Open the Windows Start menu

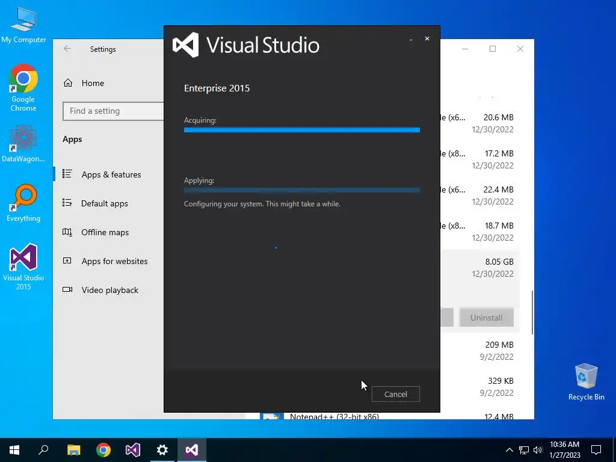coord(14,450)
